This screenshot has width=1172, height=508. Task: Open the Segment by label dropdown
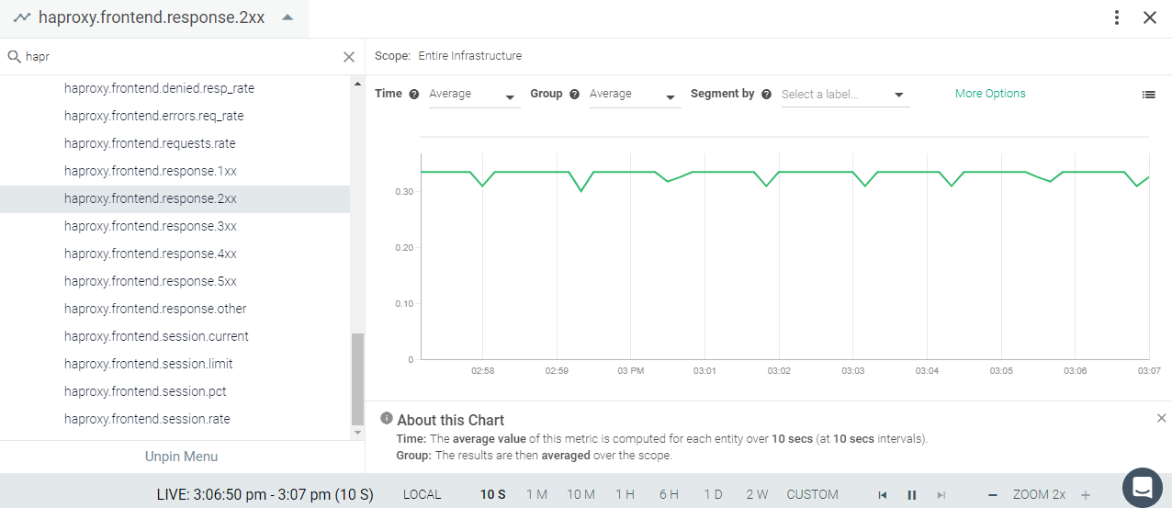[845, 95]
